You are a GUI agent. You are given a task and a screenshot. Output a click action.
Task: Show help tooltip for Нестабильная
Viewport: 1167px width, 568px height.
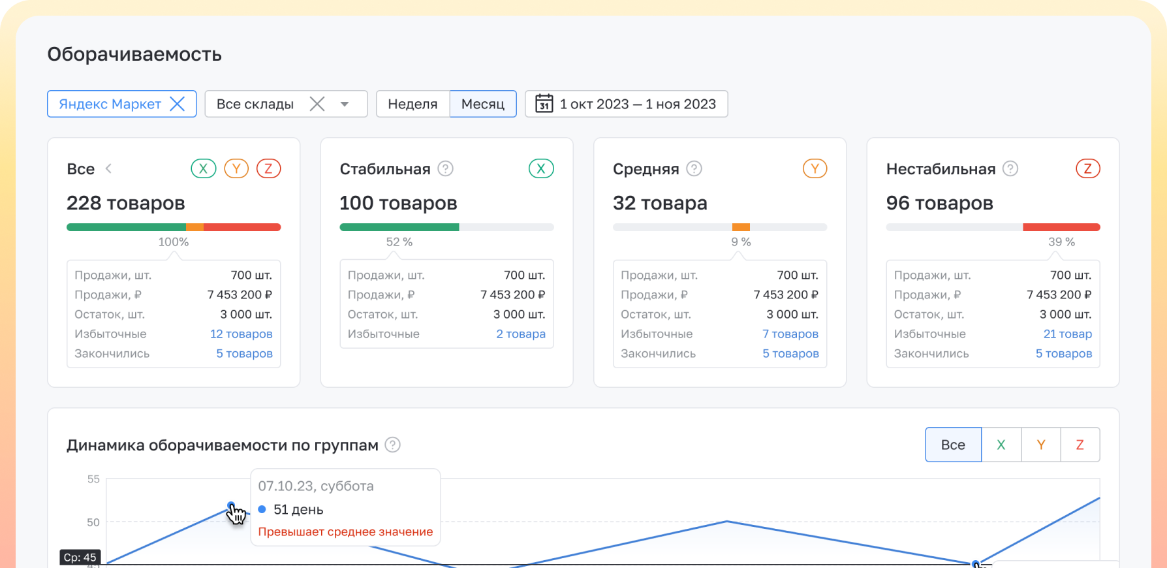tap(1010, 168)
